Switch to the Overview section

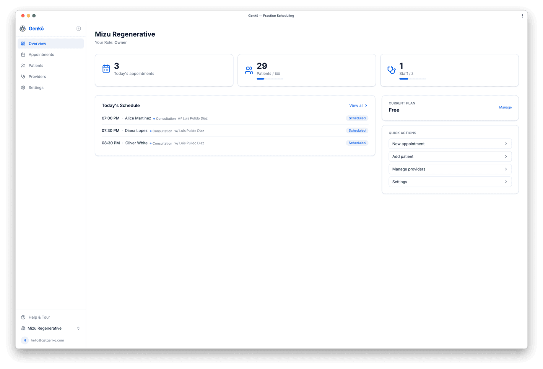[38, 43]
